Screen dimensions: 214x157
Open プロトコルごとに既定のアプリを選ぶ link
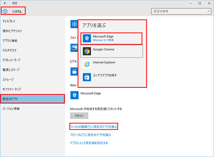pos(90,135)
